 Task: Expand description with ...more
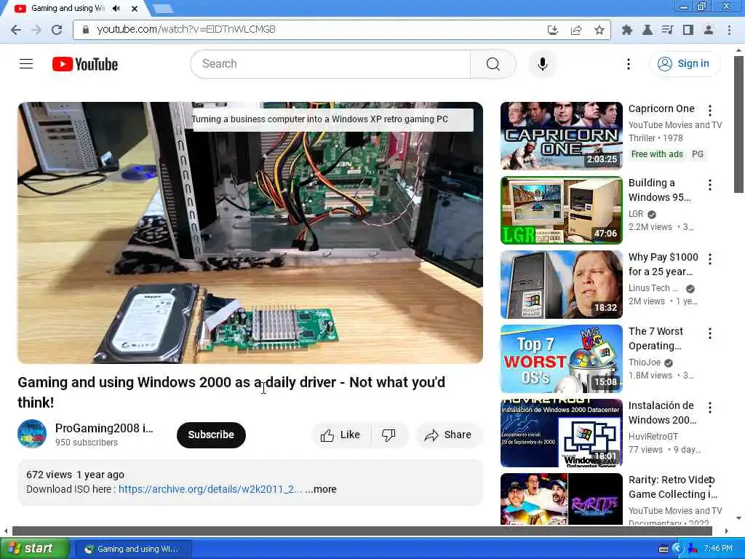321,489
